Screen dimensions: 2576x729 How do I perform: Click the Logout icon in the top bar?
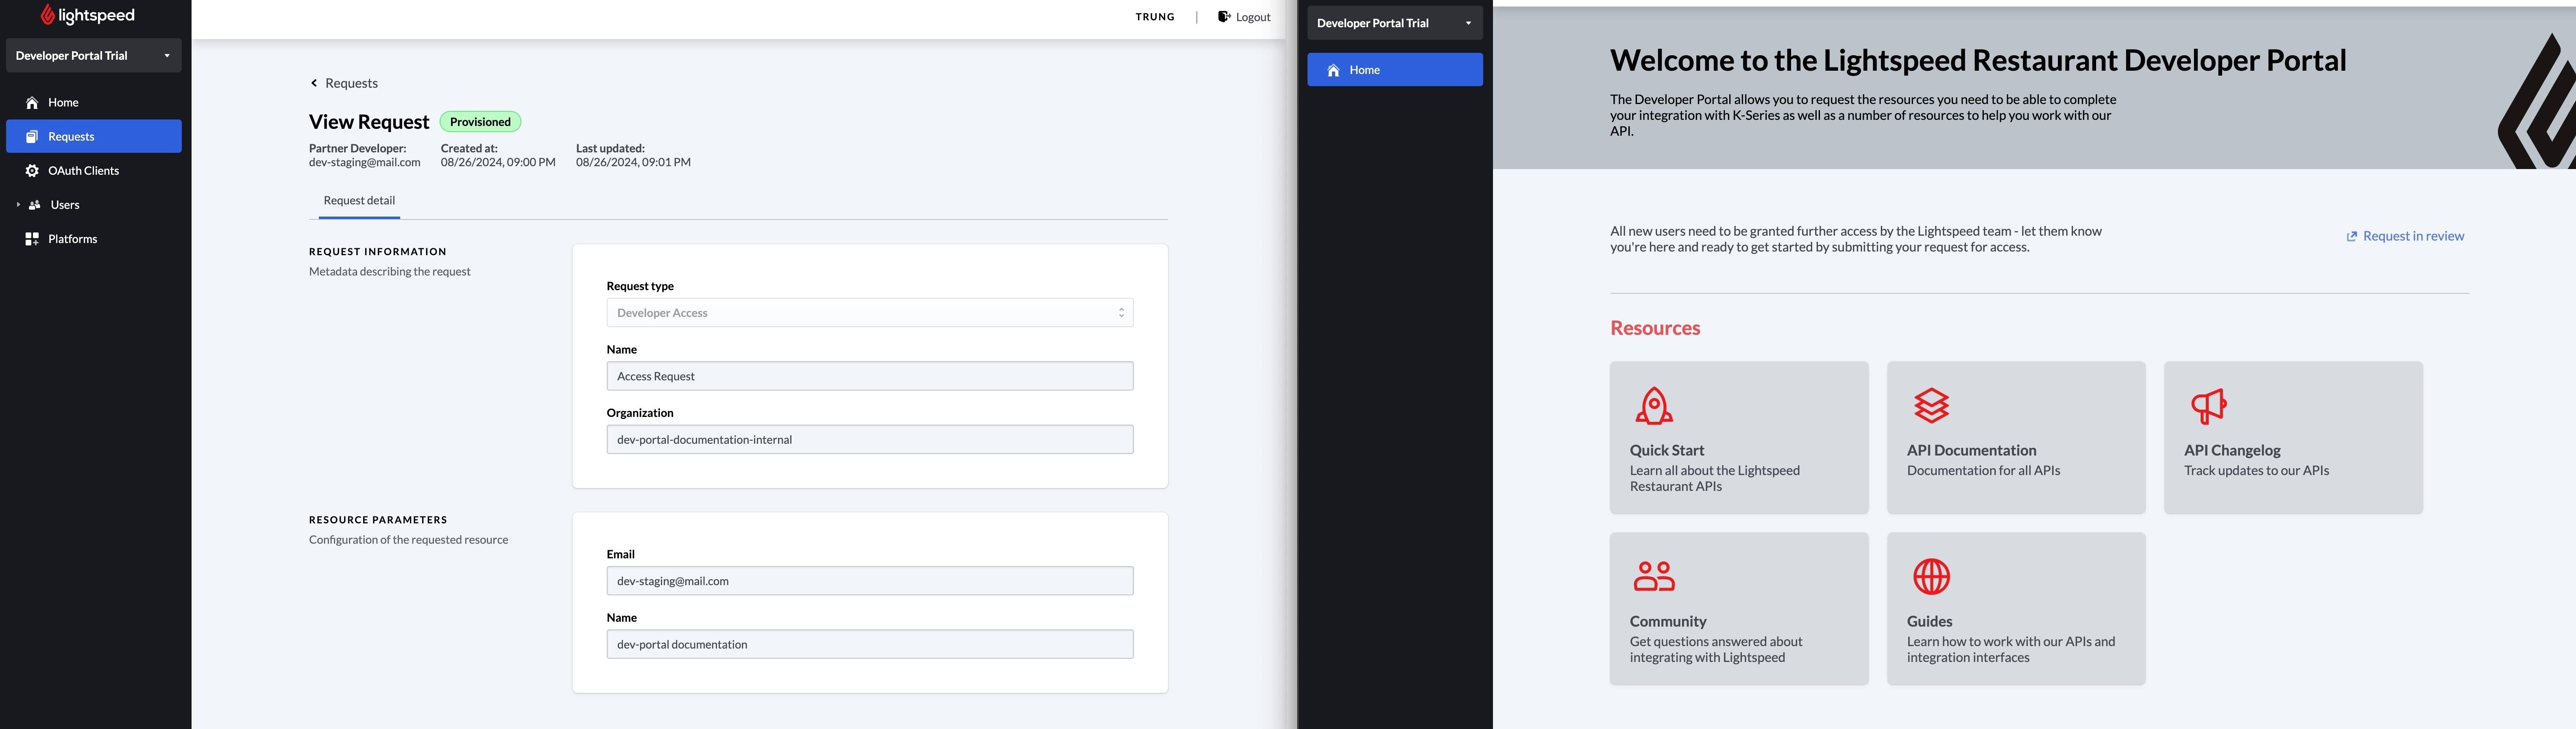(x=1223, y=16)
